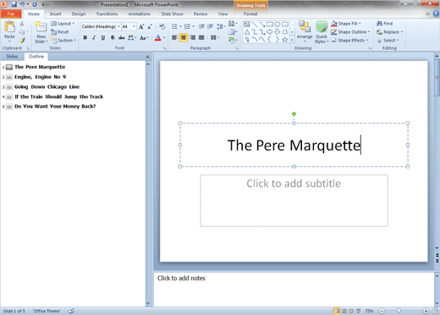The width and height of the screenshot is (440, 315).
Task: Open the Change Case dropdown
Action: [x=144, y=37]
